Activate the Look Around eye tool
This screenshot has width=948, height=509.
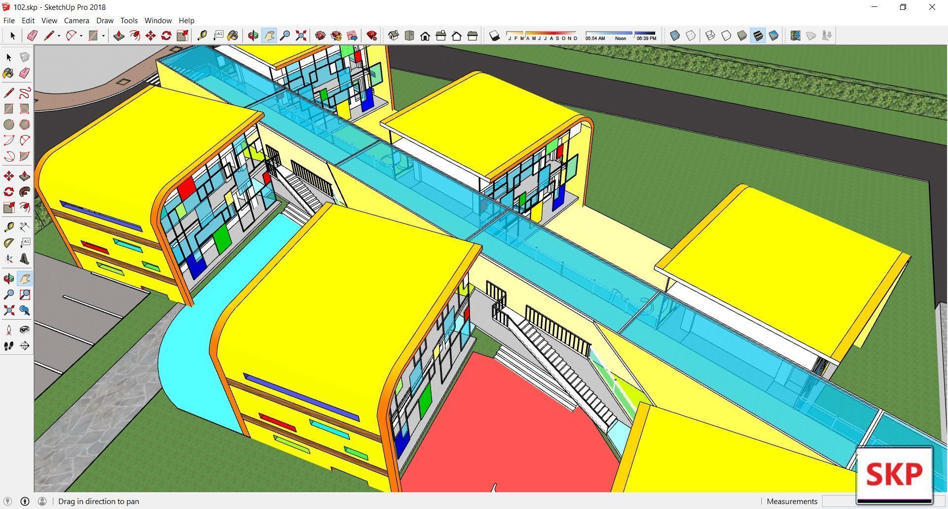(25, 330)
